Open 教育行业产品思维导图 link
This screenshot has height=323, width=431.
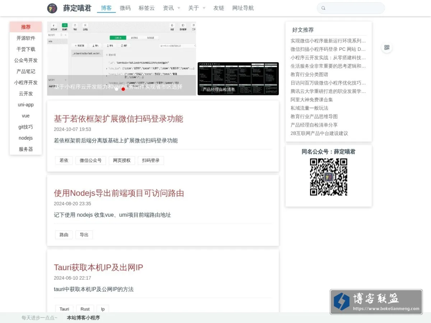314,116
